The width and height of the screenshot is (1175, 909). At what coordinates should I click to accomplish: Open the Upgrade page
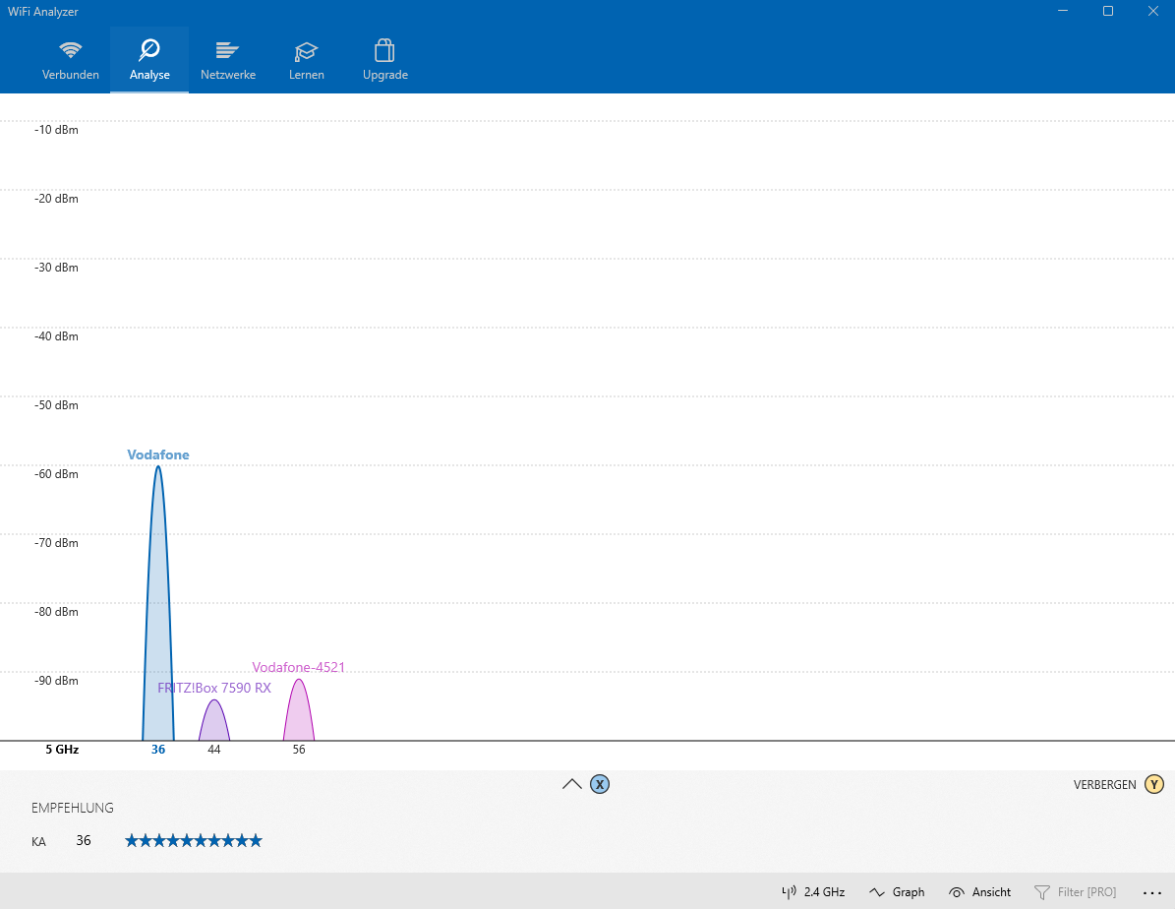pos(384,59)
